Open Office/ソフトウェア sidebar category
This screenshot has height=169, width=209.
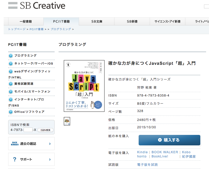click(29, 112)
